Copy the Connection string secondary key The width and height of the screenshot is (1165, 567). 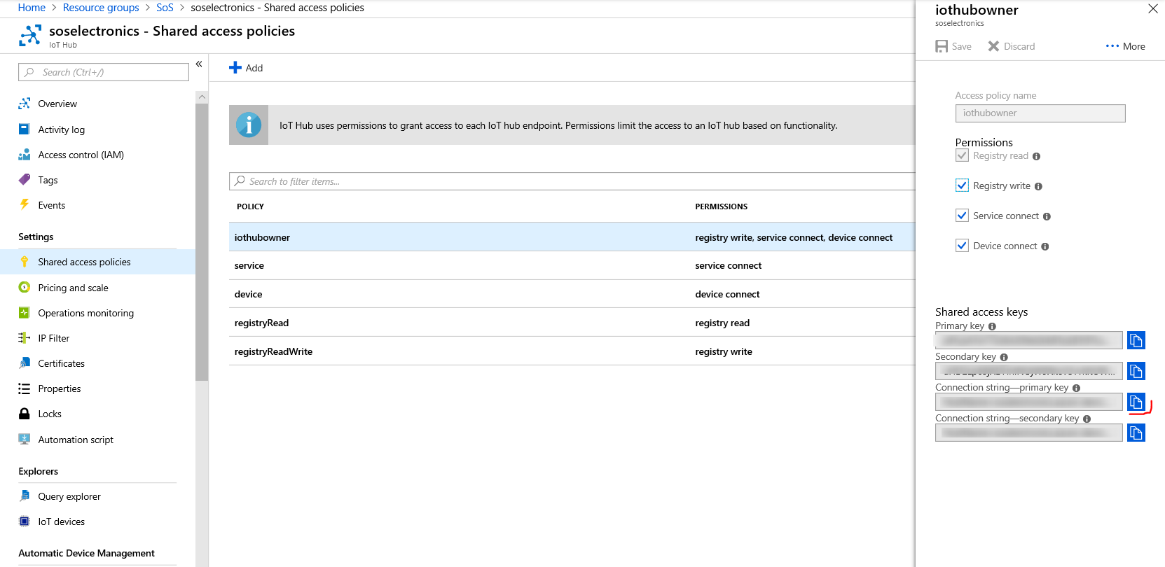pyautogui.click(x=1136, y=433)
